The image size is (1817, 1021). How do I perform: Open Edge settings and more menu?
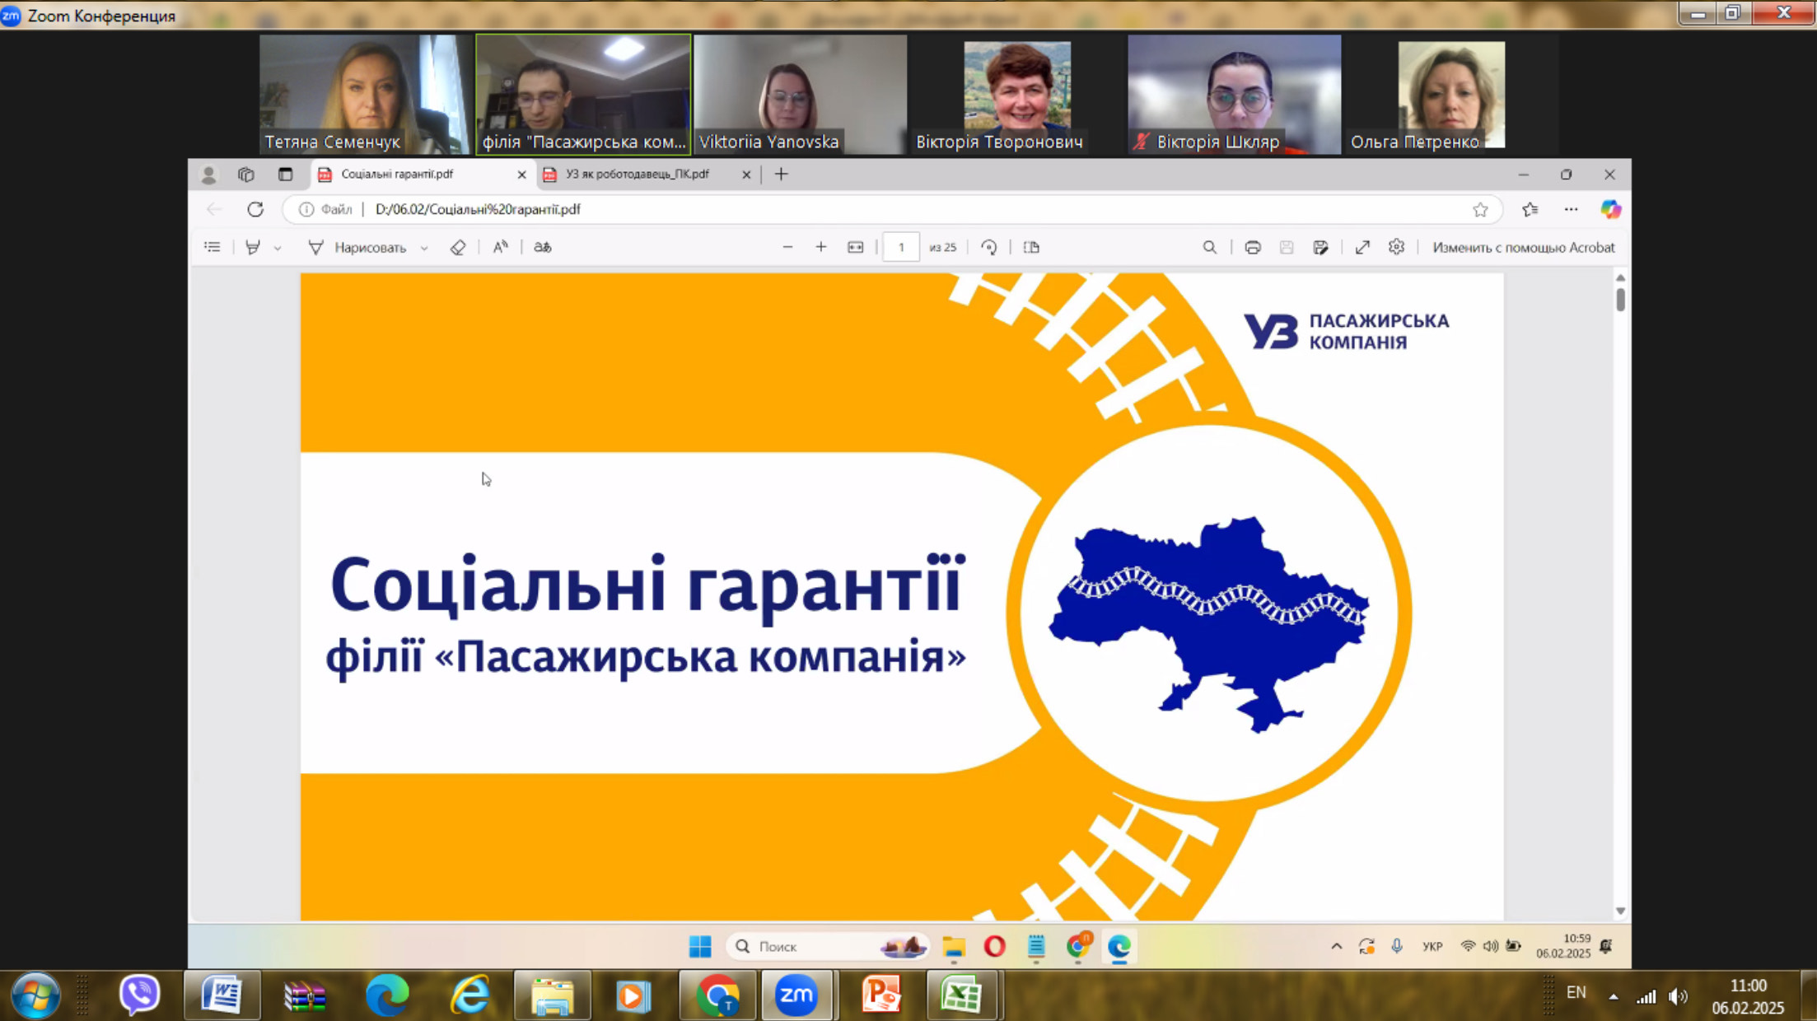click(1571, 209)
